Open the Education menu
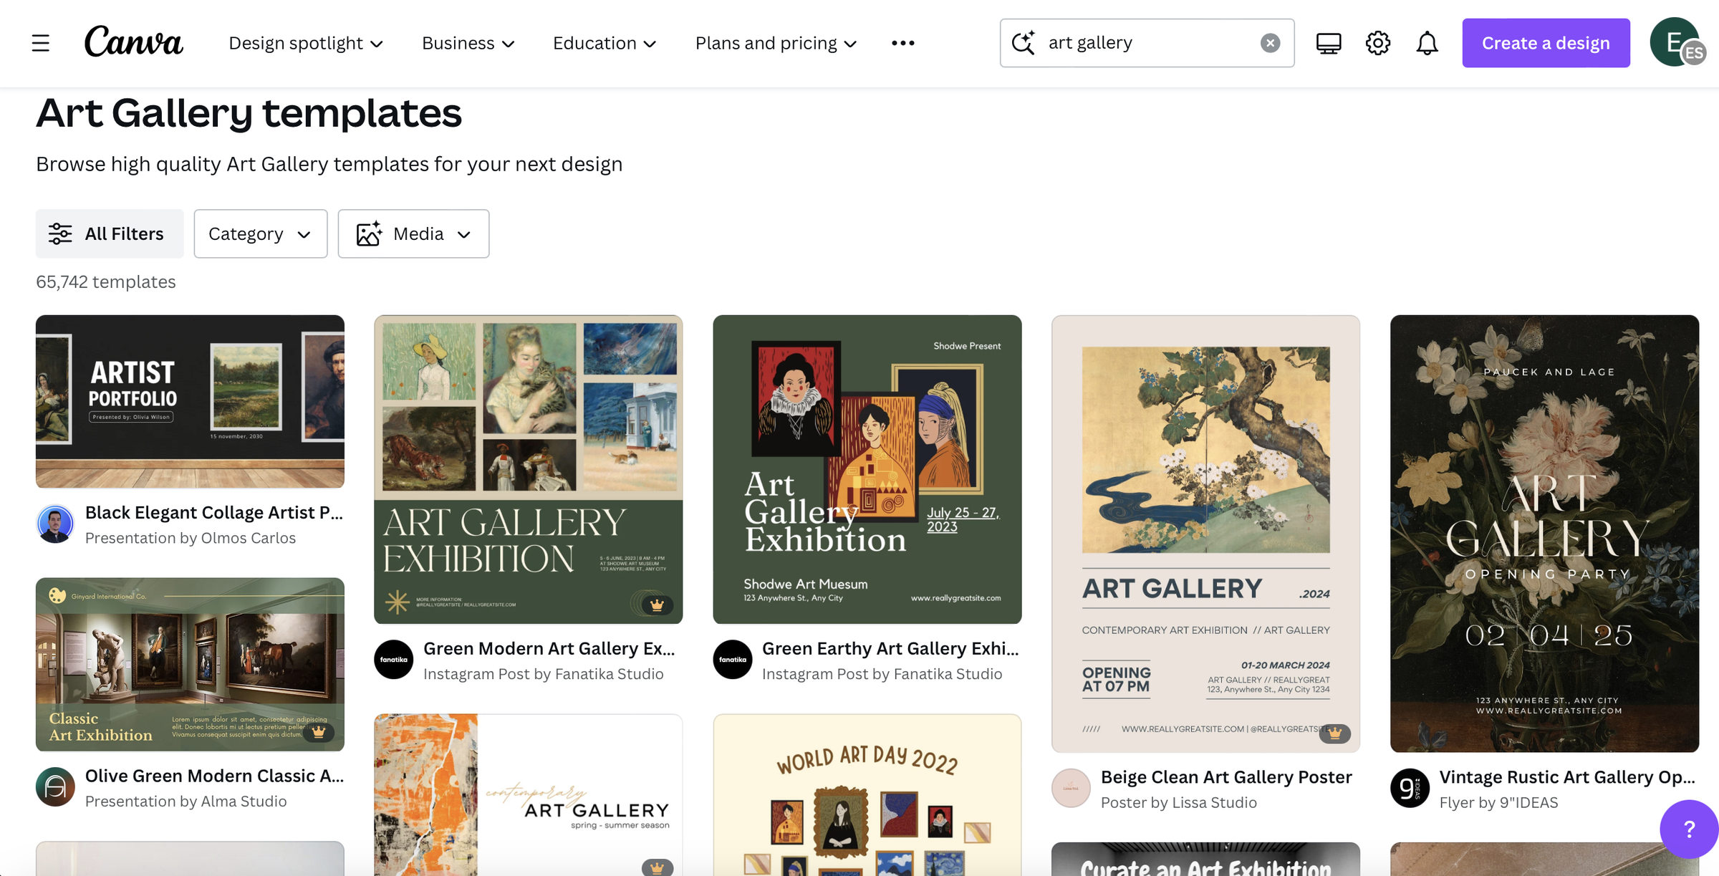This screenshot has height=876, width=1719. coord(604,43)
